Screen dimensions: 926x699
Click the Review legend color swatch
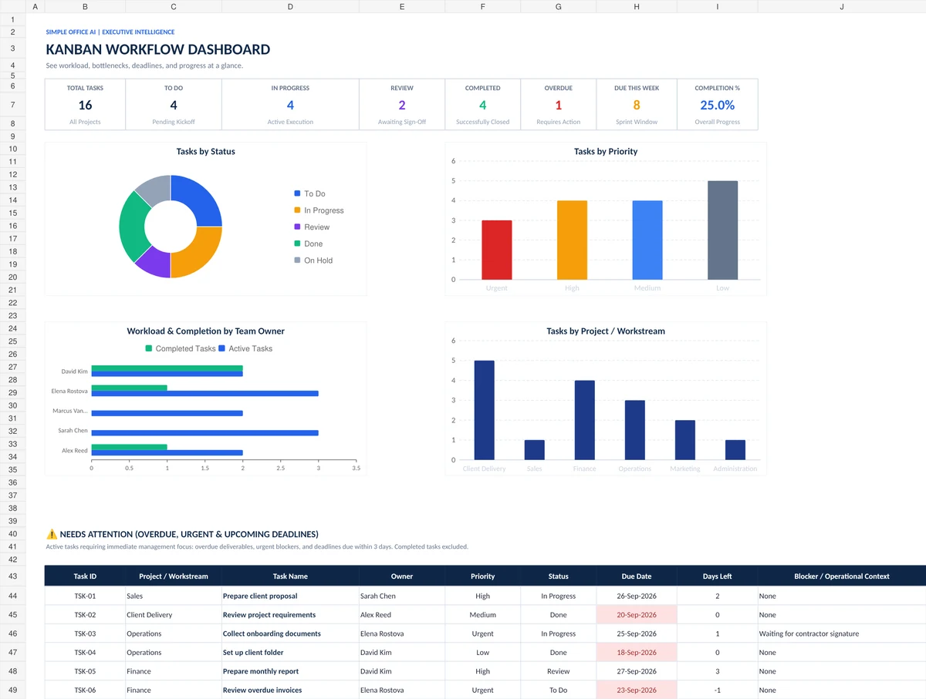point(297,227)
